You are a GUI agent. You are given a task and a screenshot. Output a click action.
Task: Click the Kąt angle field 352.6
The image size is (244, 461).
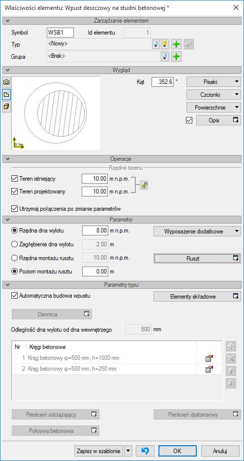click(x=162, y=82)
